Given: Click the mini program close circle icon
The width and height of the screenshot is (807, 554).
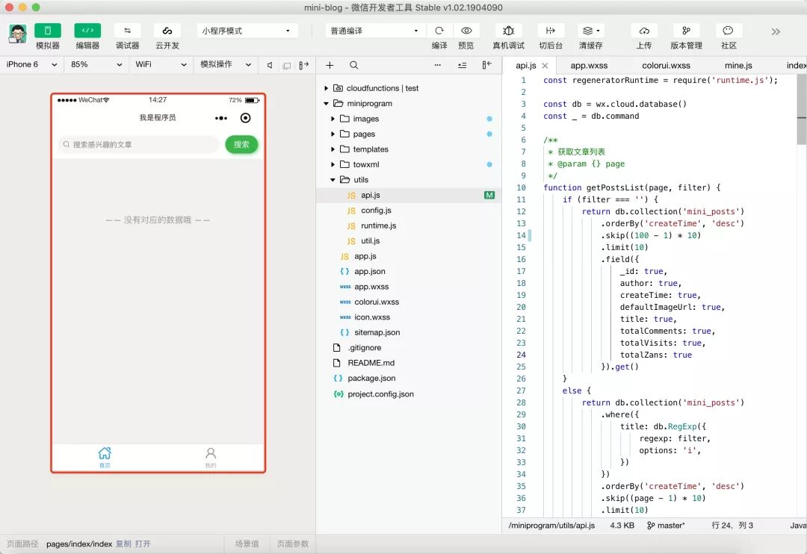Looking at the screenshot, I should click(246, 118).
